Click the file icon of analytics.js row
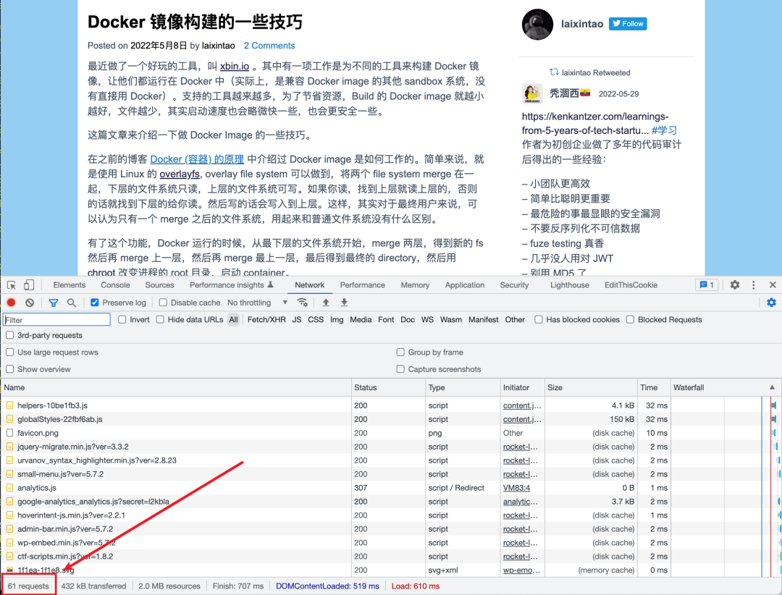782x595 pixels. tap(9, 488)
